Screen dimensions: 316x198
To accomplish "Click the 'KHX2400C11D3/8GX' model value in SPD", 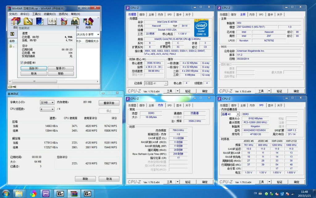I will 255,130.
